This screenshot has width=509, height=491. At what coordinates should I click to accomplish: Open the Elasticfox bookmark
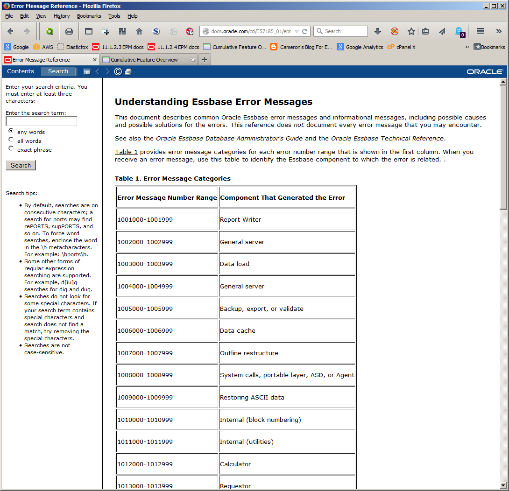(73, 47)
